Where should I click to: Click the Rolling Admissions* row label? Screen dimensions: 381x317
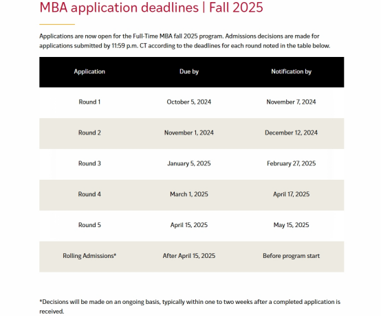coord(89,256)
